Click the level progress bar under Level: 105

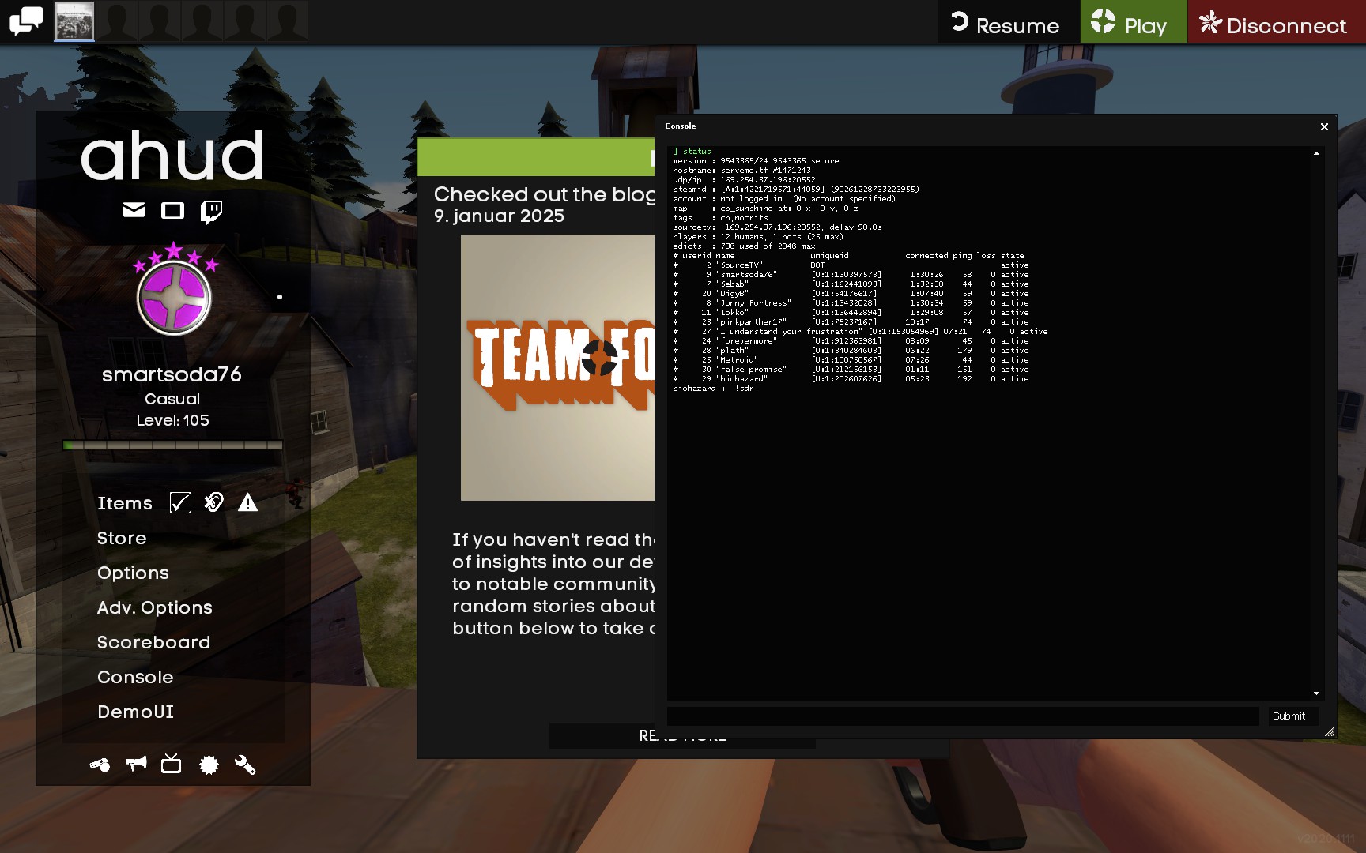172,445
